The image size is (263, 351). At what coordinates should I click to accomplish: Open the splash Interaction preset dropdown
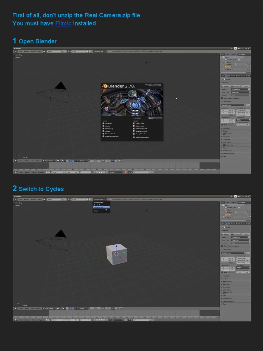pos(155,118)
